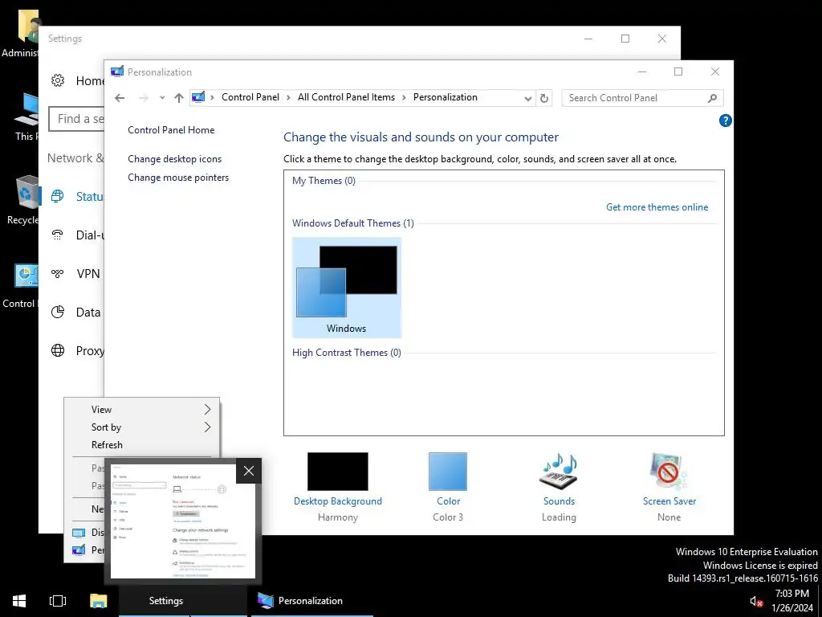Click the Settings window preview thumbnail
Screen dimensions: 822x617
pos(183,521)
